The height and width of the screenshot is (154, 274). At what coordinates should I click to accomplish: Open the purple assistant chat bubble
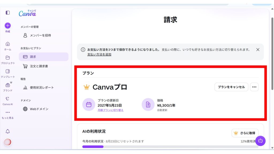(x=260, y=141)
